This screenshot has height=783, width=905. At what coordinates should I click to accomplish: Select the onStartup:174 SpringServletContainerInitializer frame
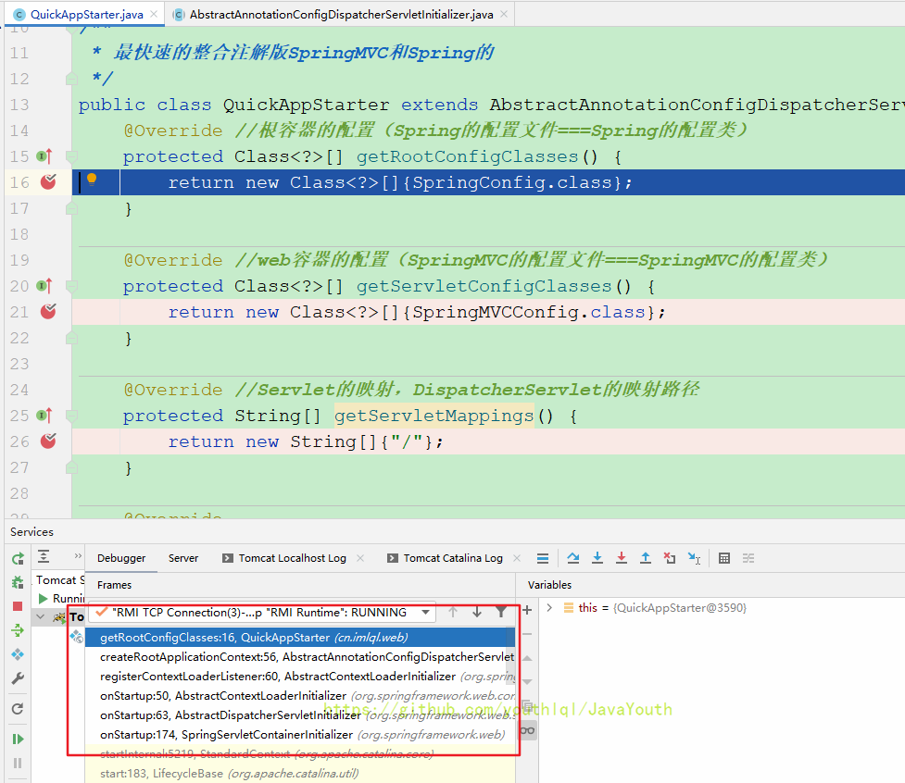coord(302,734)
